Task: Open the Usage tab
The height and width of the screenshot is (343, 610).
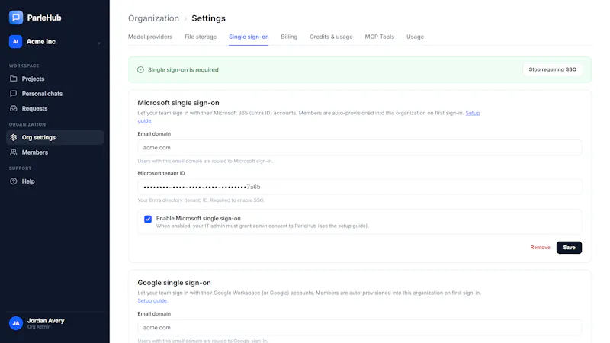Action: click(x=415, y=37)
